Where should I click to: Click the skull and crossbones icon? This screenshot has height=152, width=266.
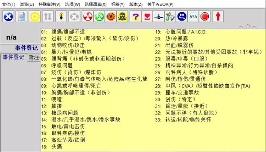pos(122,16)
